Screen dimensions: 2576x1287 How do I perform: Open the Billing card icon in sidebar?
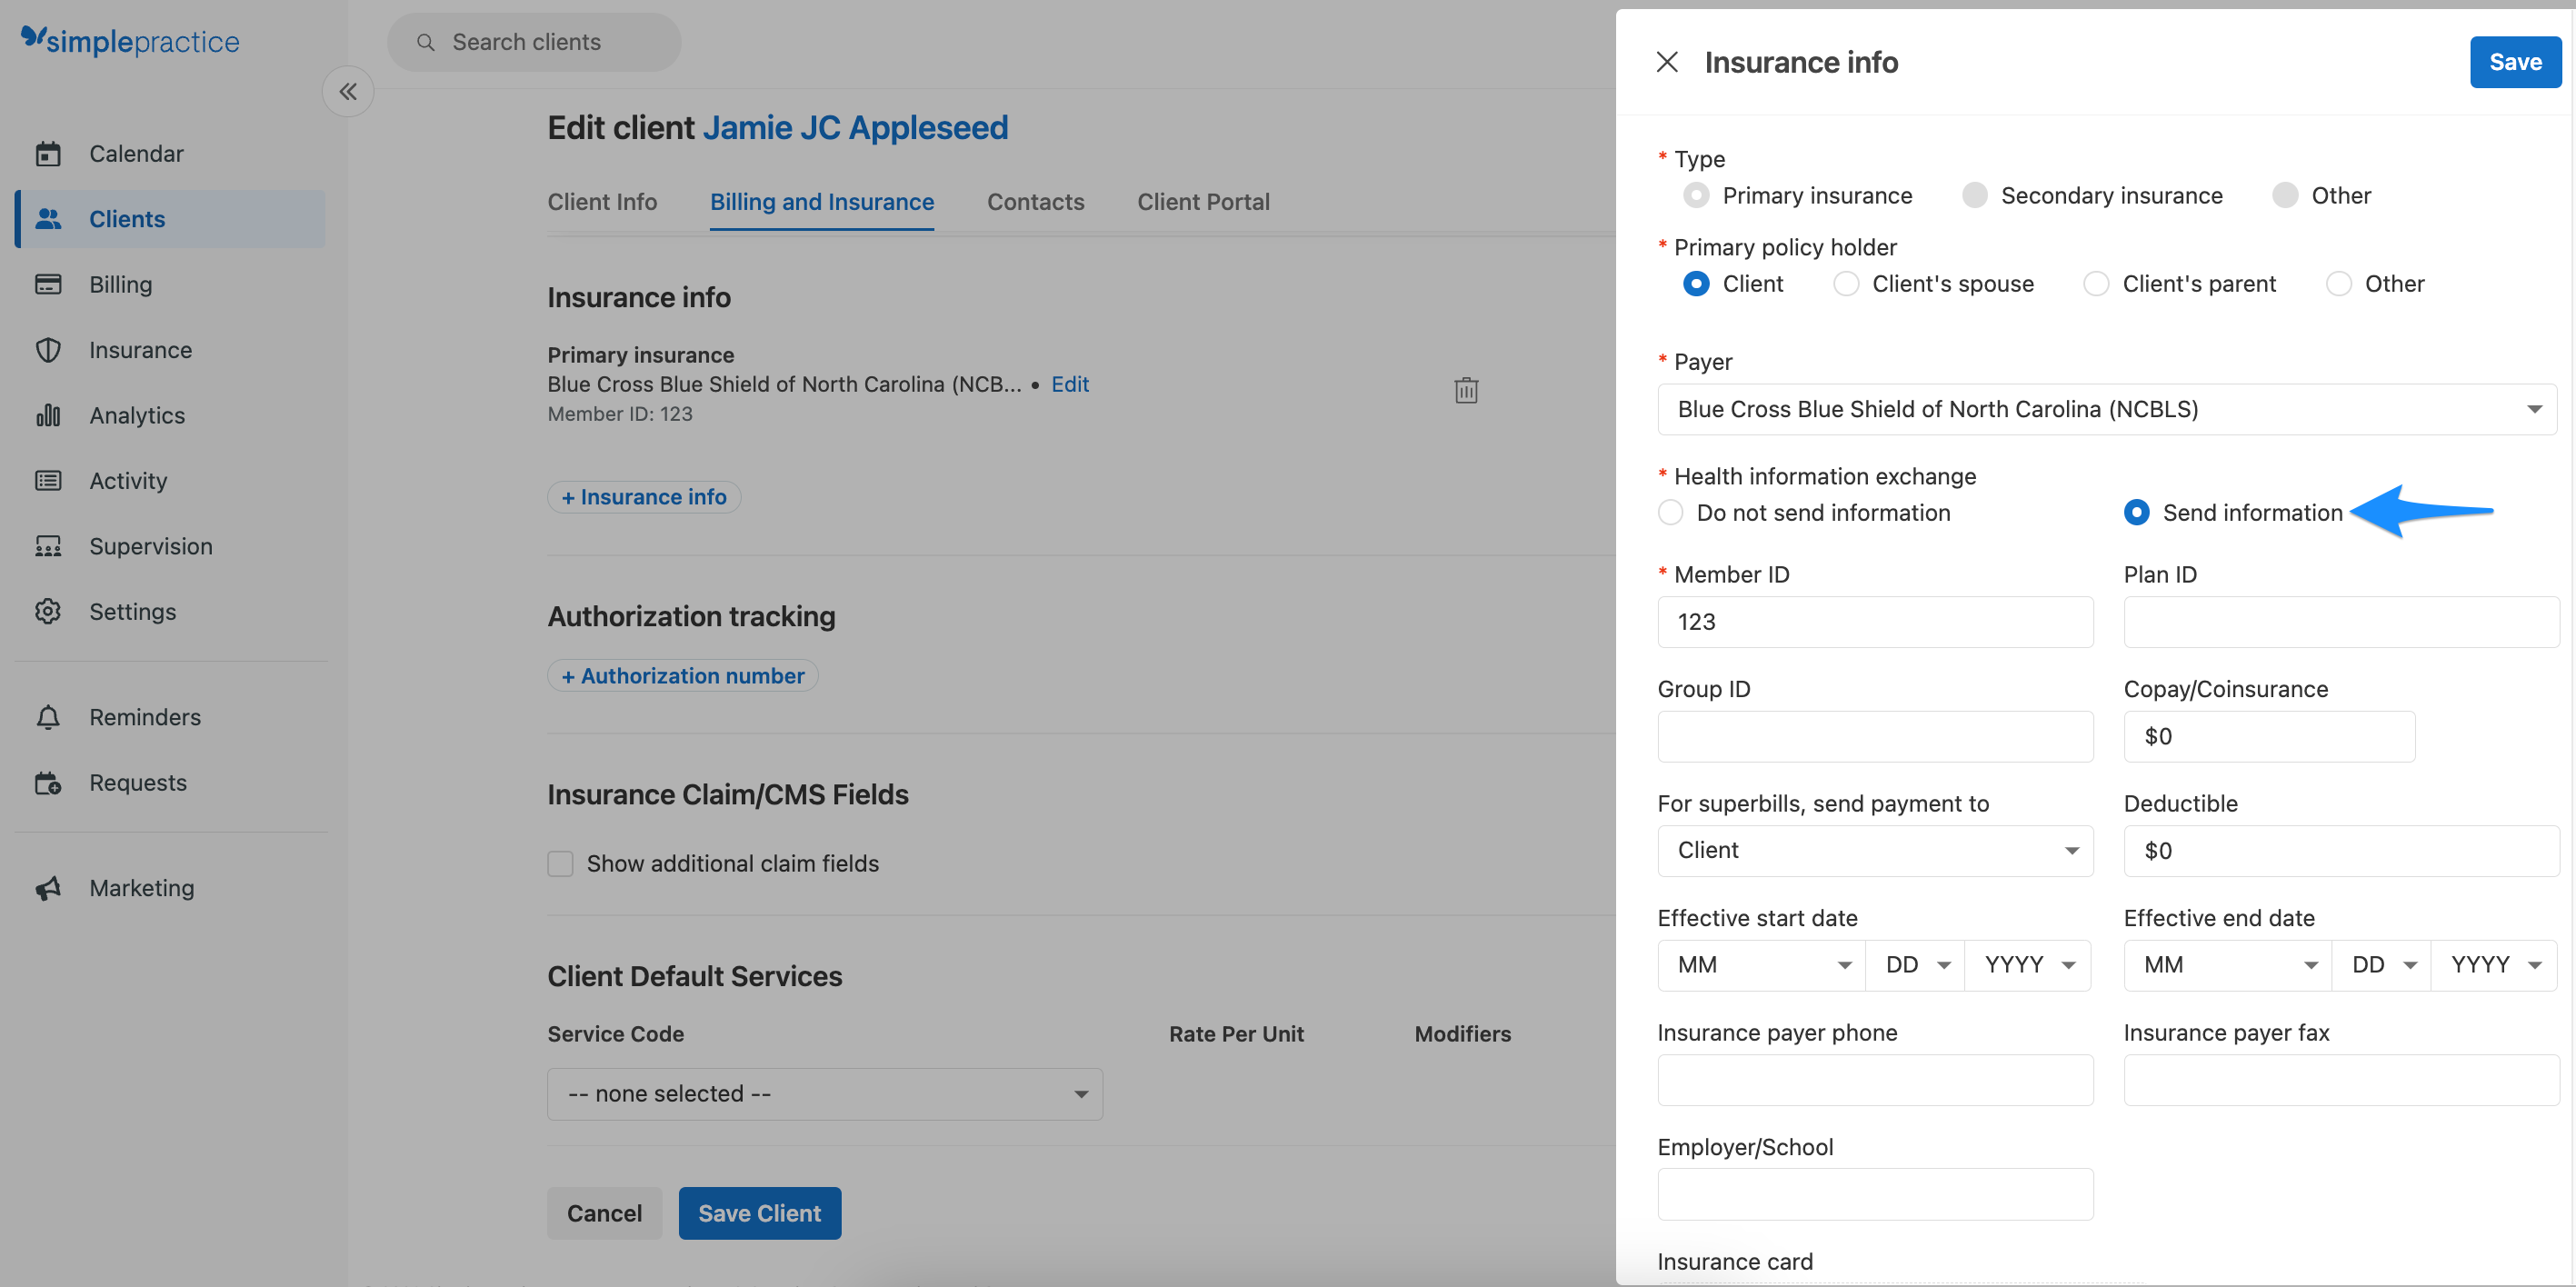48,284
